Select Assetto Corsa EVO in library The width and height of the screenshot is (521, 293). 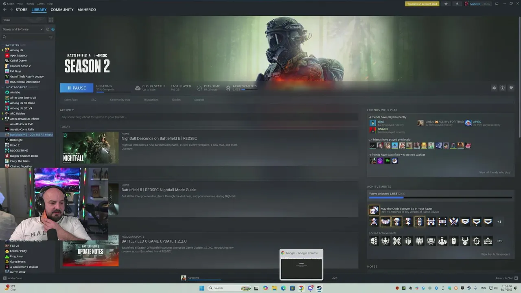[21, 124]
